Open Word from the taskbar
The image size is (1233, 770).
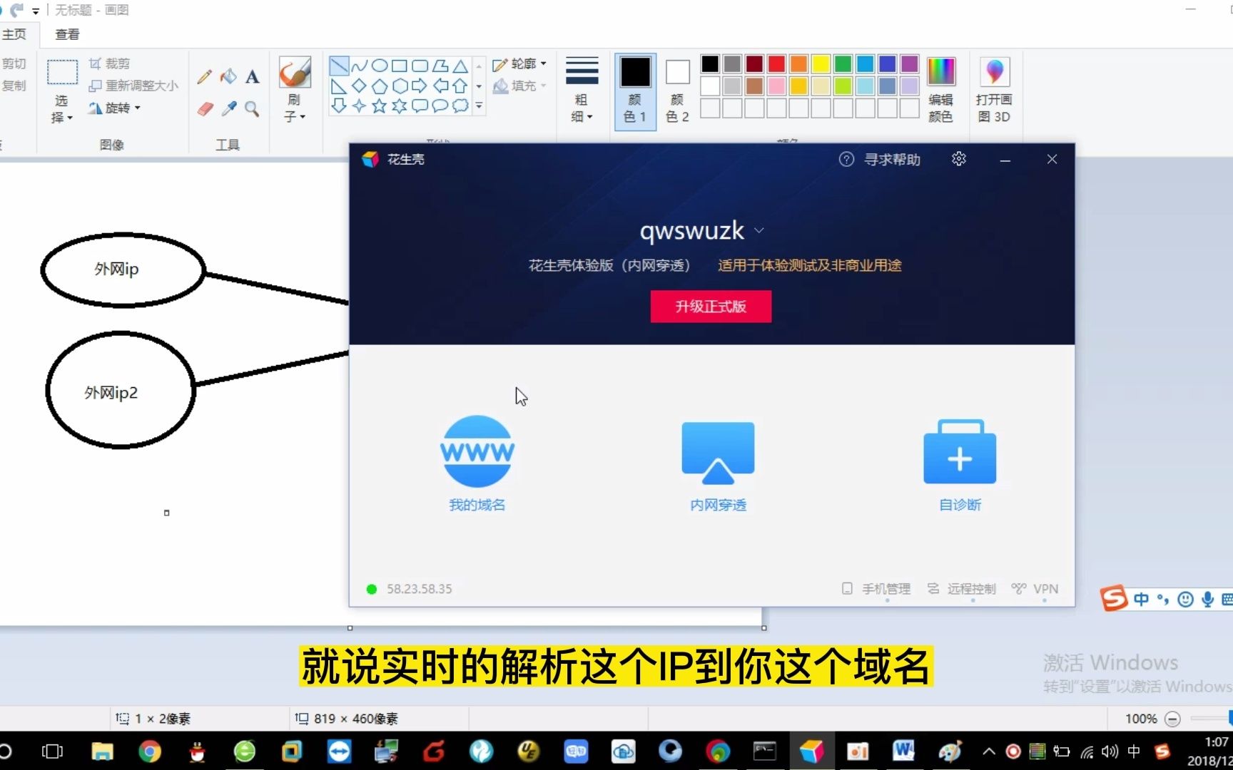[903, 751]
